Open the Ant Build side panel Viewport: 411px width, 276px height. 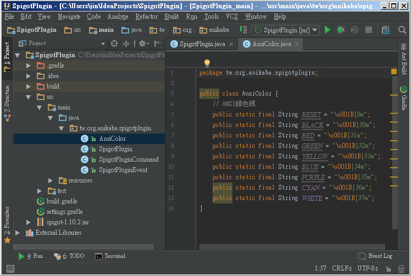[404, 59]
